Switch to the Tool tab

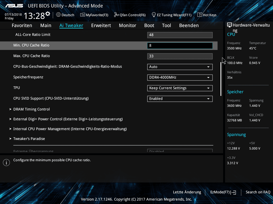coord(166,25)
